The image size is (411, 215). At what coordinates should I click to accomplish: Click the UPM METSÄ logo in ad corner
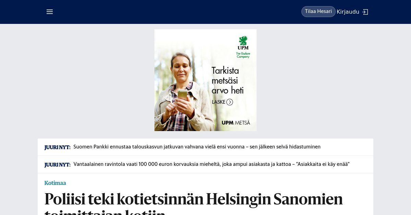pos(236,123)
